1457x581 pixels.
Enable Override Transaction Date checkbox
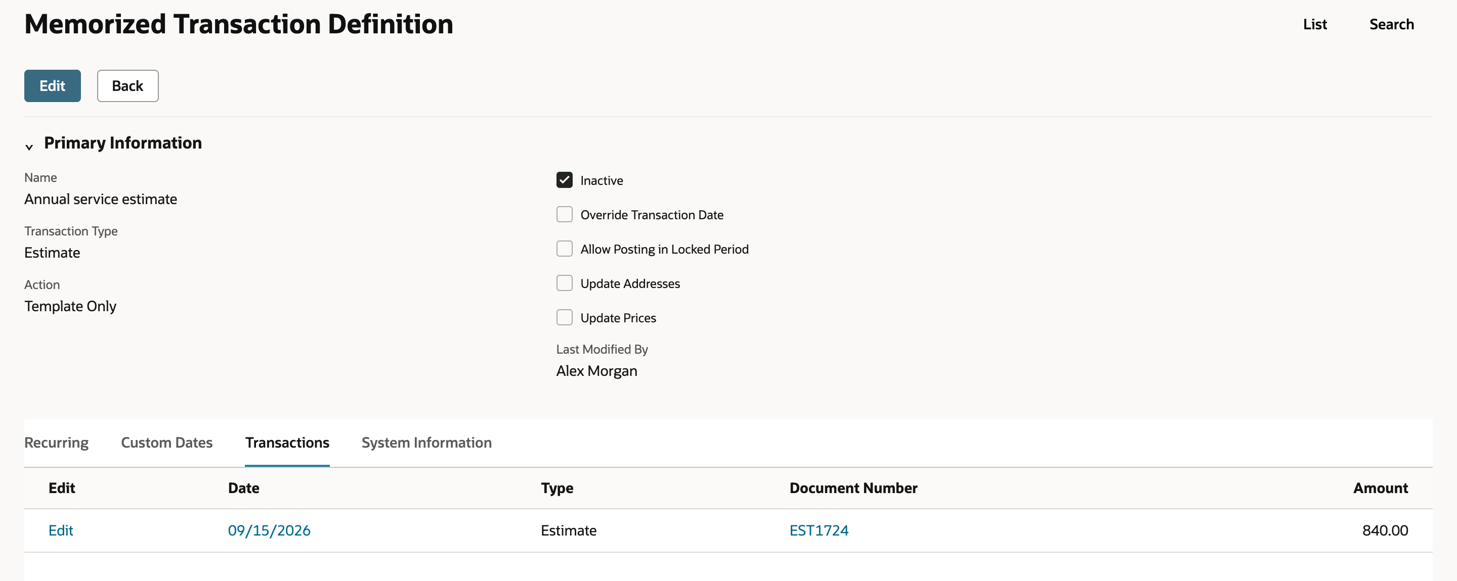click(564, 215)
